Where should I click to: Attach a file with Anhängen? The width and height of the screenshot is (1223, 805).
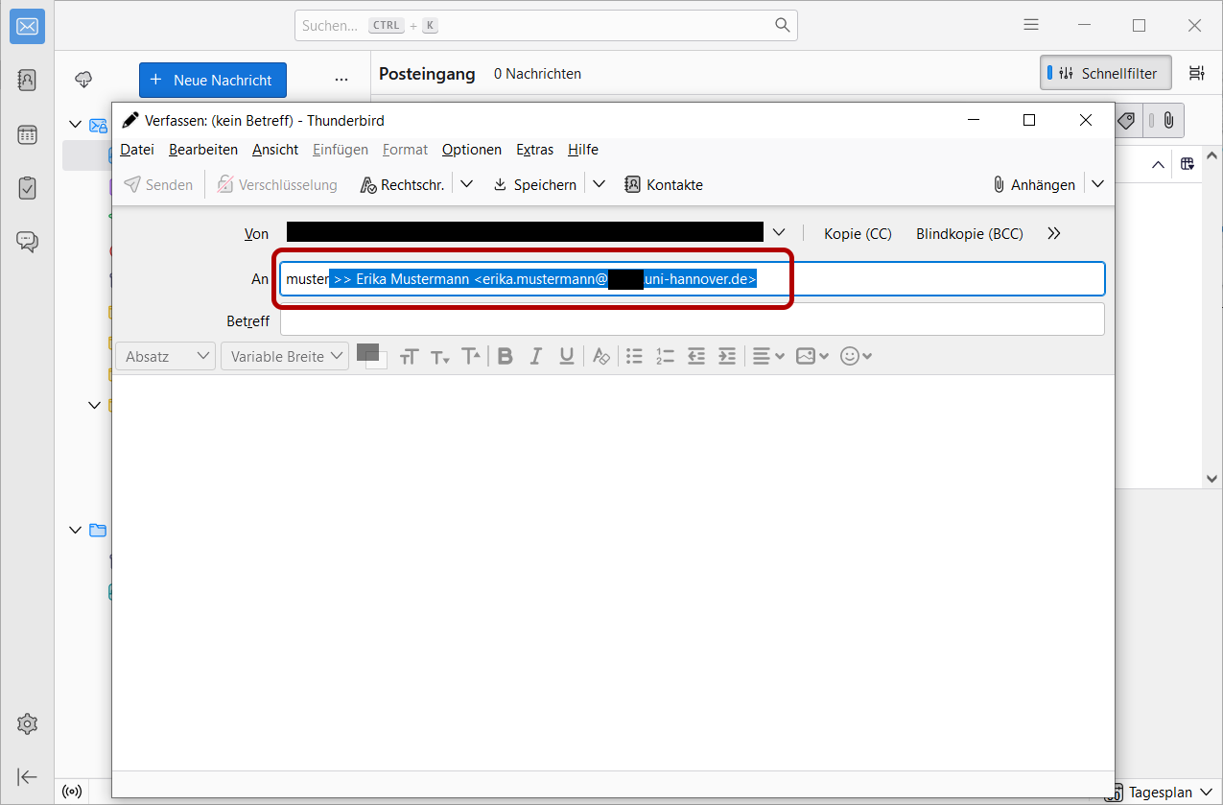[1034, 184]
